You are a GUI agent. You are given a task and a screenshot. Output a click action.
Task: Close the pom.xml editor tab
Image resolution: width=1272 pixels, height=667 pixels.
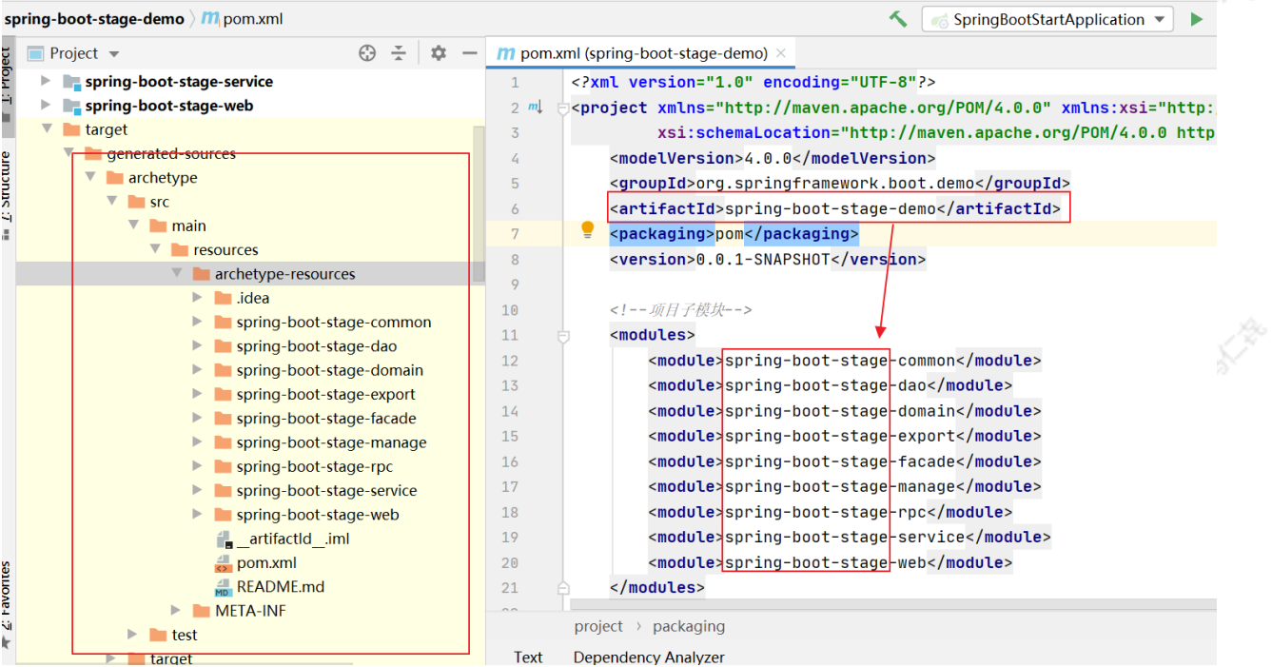[781, 53]
